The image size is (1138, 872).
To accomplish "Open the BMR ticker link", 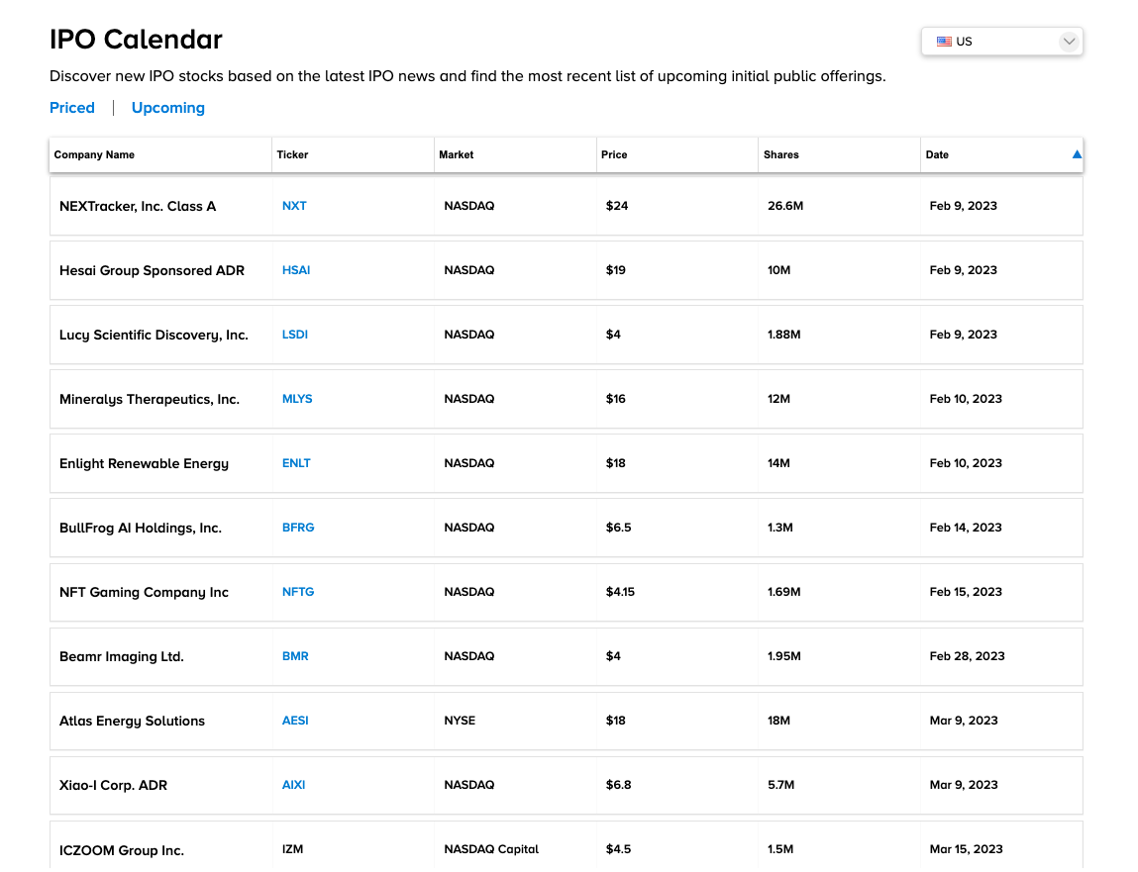I will (295, 656).
